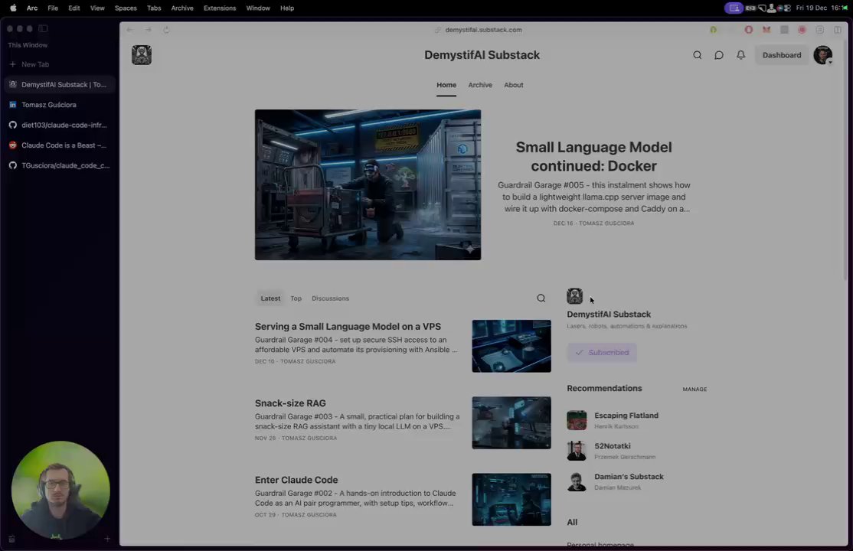Open the Spaces menu
The width and height of the screenshot is (853, 551).
point(126,8)
